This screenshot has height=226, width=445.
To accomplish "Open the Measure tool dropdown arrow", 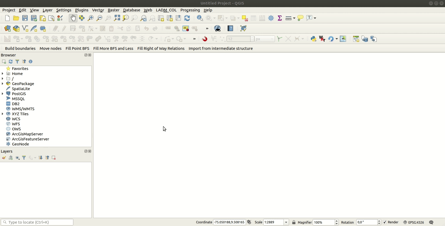I will (294, 18).
